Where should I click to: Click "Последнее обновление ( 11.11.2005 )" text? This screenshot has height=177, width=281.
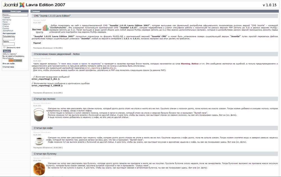tap(48, 93)
